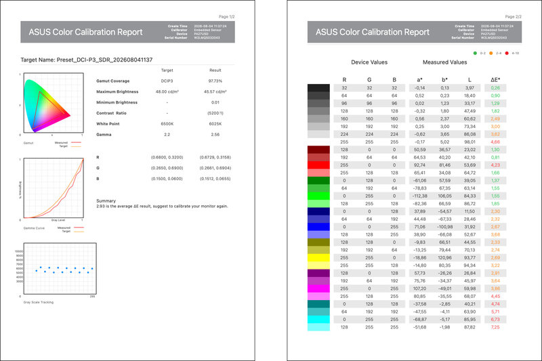The height and width of the screenshot is (361, 542).
Task: Select the Gamma Curve chart
Action: 54,188
